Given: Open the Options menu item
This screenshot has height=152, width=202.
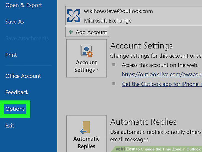Looking at the screenshot, I should click(x=15, y=109).
